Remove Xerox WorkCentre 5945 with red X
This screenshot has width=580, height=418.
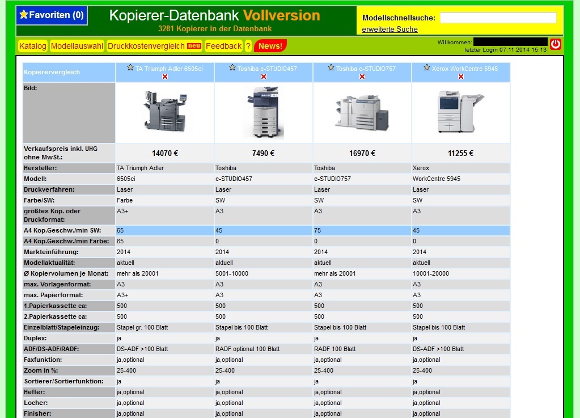(x=461, y=77)
